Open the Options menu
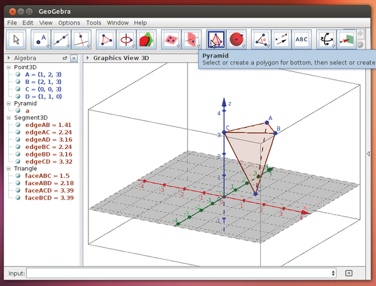The height and width of the screenshot is (286, 376). coord(69,23)
